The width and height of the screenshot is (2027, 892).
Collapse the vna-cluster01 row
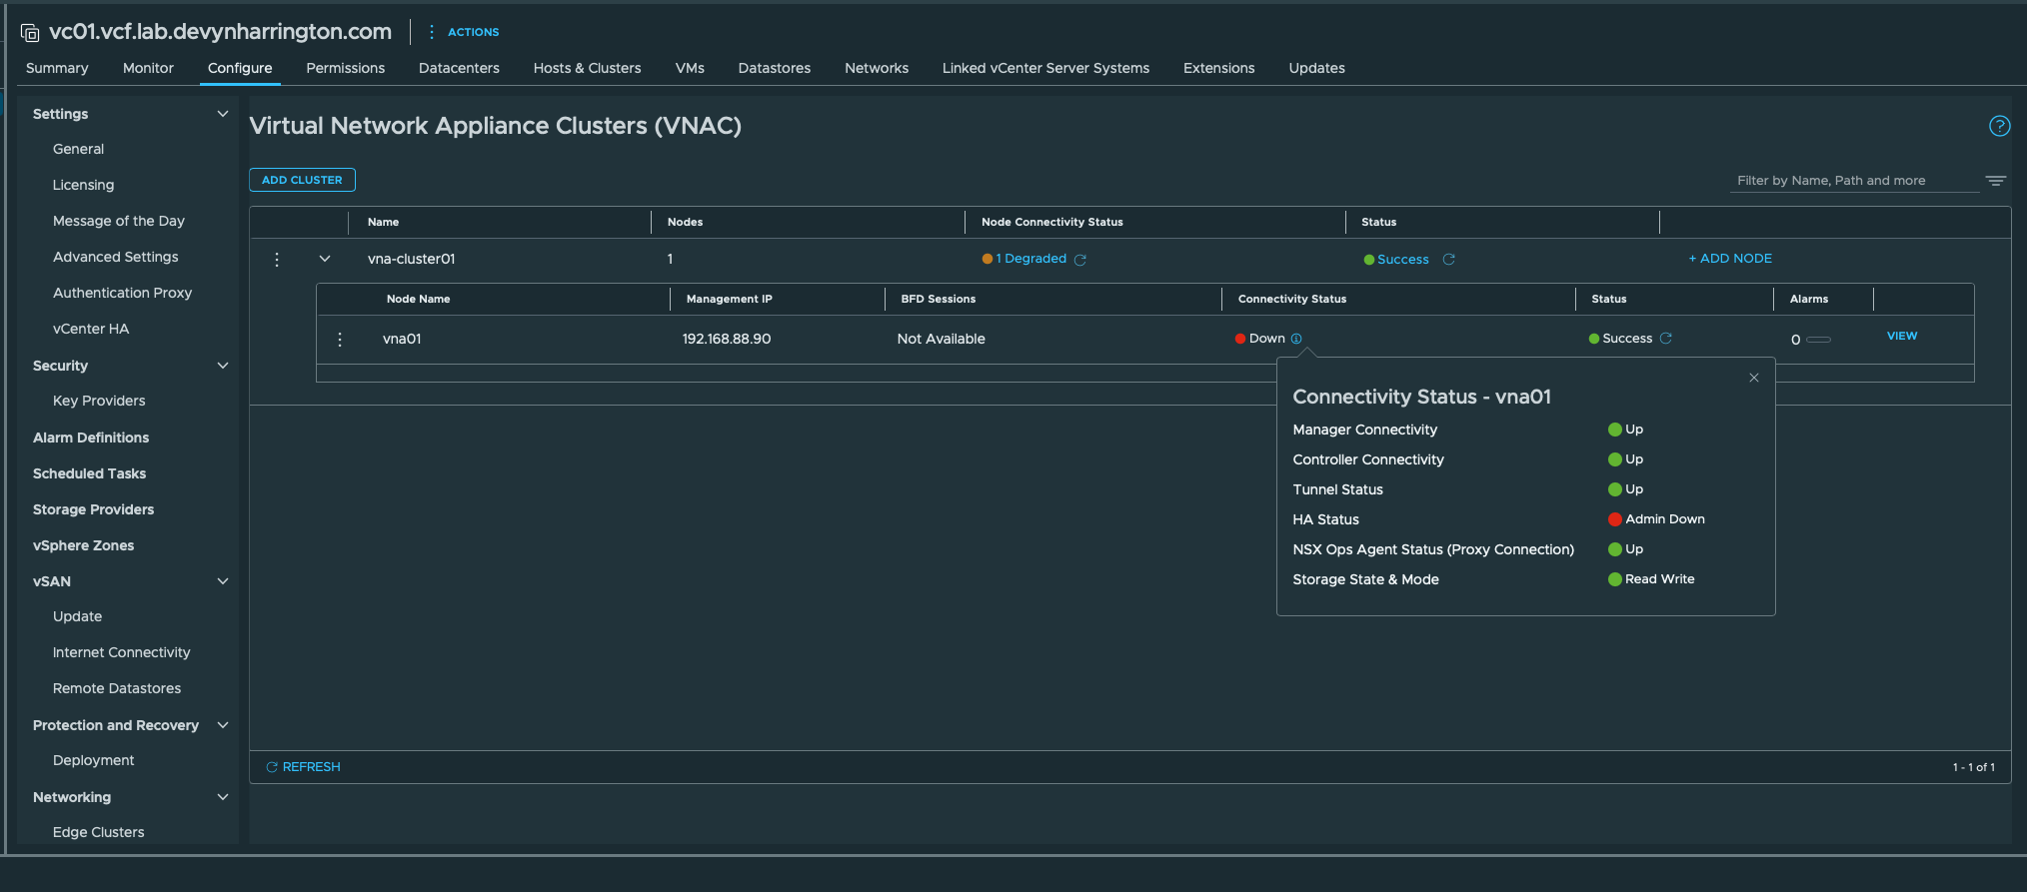[325, 259]
